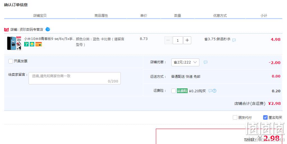This screenshot has height=144, width=287.
Task: Click the green 7-day return badge
Action: click(x=26, y=44)
